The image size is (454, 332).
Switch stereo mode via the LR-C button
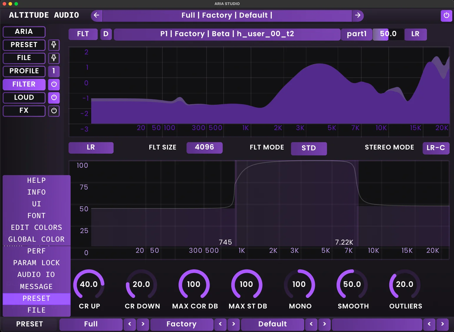pos(435,148)
